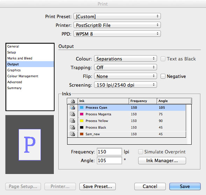Screen dimensions: 206x195
Task: Enable the Negative checkbox
Action: click(163, 76)
